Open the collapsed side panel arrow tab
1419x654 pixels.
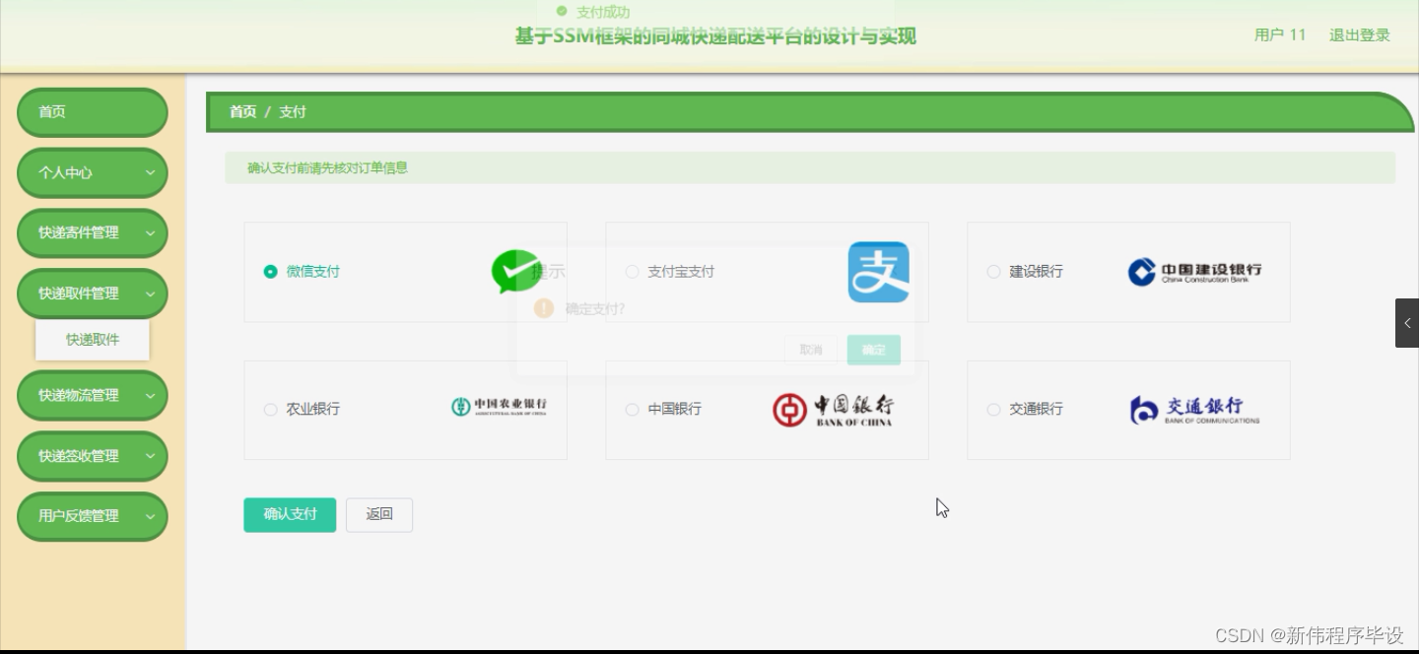pyautogui.click(x=1407, y=323)
